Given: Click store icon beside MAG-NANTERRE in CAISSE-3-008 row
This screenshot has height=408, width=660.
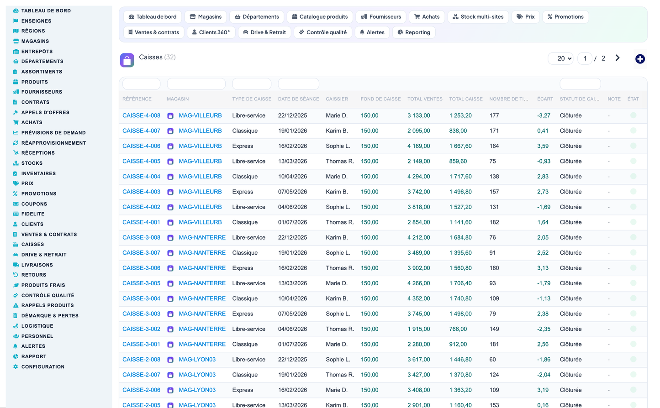Looking at the screenshot, I should 170,238.
